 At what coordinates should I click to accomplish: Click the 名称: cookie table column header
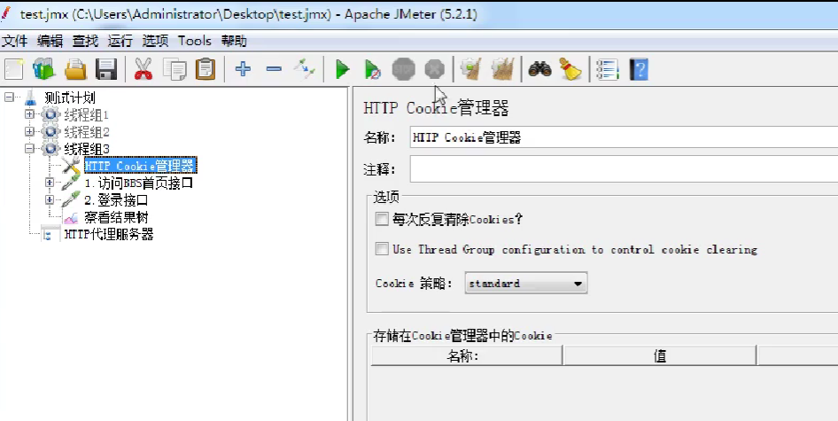[x=467, y=355]
